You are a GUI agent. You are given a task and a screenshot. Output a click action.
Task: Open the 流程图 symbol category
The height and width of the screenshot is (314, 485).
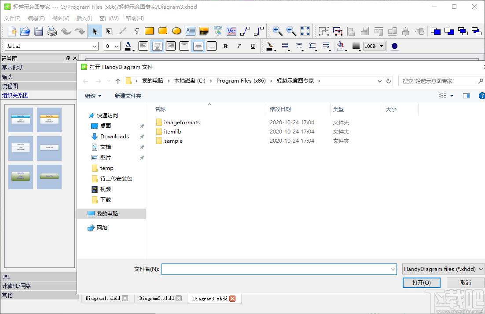coord(38,86)
